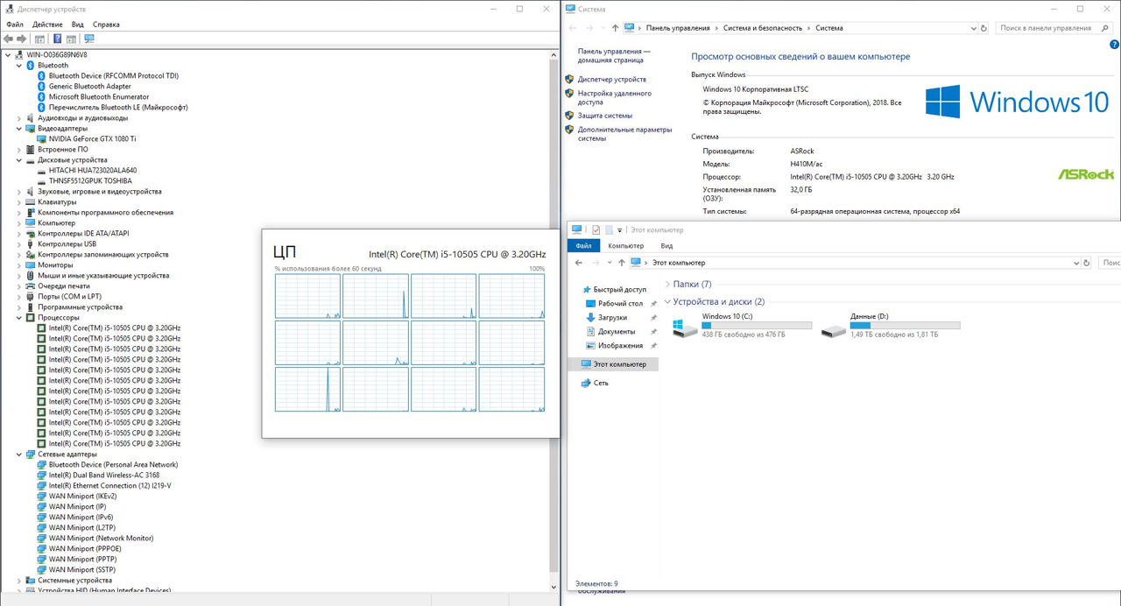1121x606 pixels.
Task: Click the scan for hardware changes monitor icon
Action: 88,39
